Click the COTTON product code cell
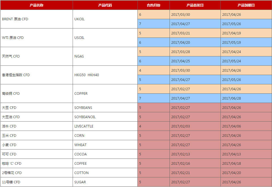 pyautogui.click(x=82, y=173)
